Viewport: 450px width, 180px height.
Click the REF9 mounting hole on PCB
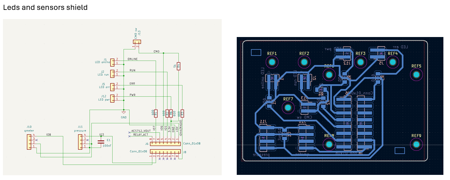tap(416, 144)
